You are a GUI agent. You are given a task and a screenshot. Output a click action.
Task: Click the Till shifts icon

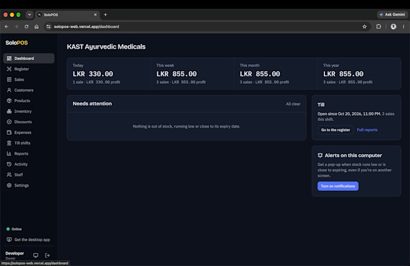(x=9, y=143)
